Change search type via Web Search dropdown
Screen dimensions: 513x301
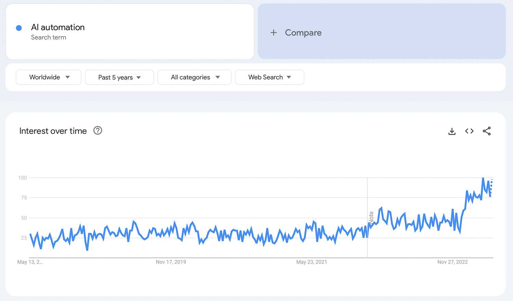269,77
